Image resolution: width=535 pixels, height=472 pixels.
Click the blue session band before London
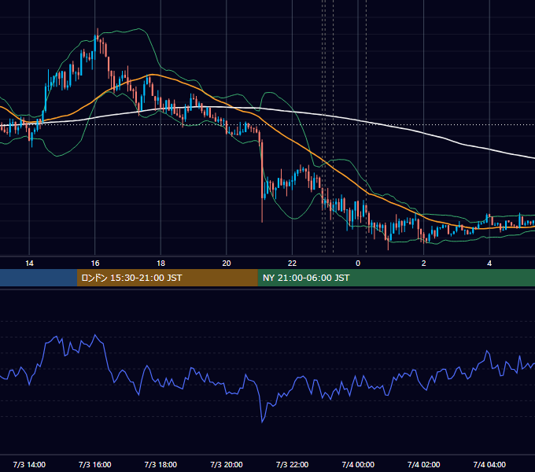[x=39, y=278]
